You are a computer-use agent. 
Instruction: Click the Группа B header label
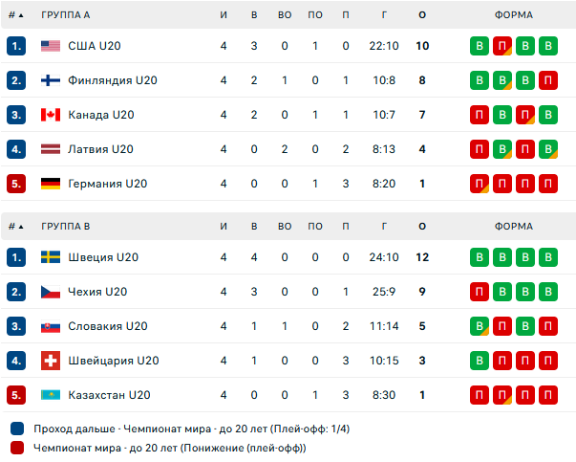(x=66, y=227)
